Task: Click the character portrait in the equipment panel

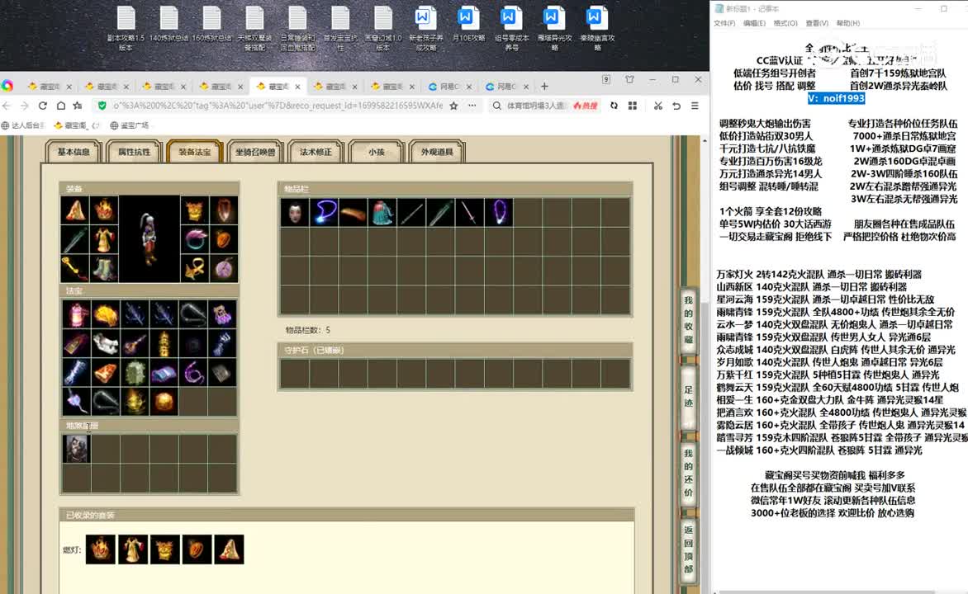Action: click(x=149, y=239)
